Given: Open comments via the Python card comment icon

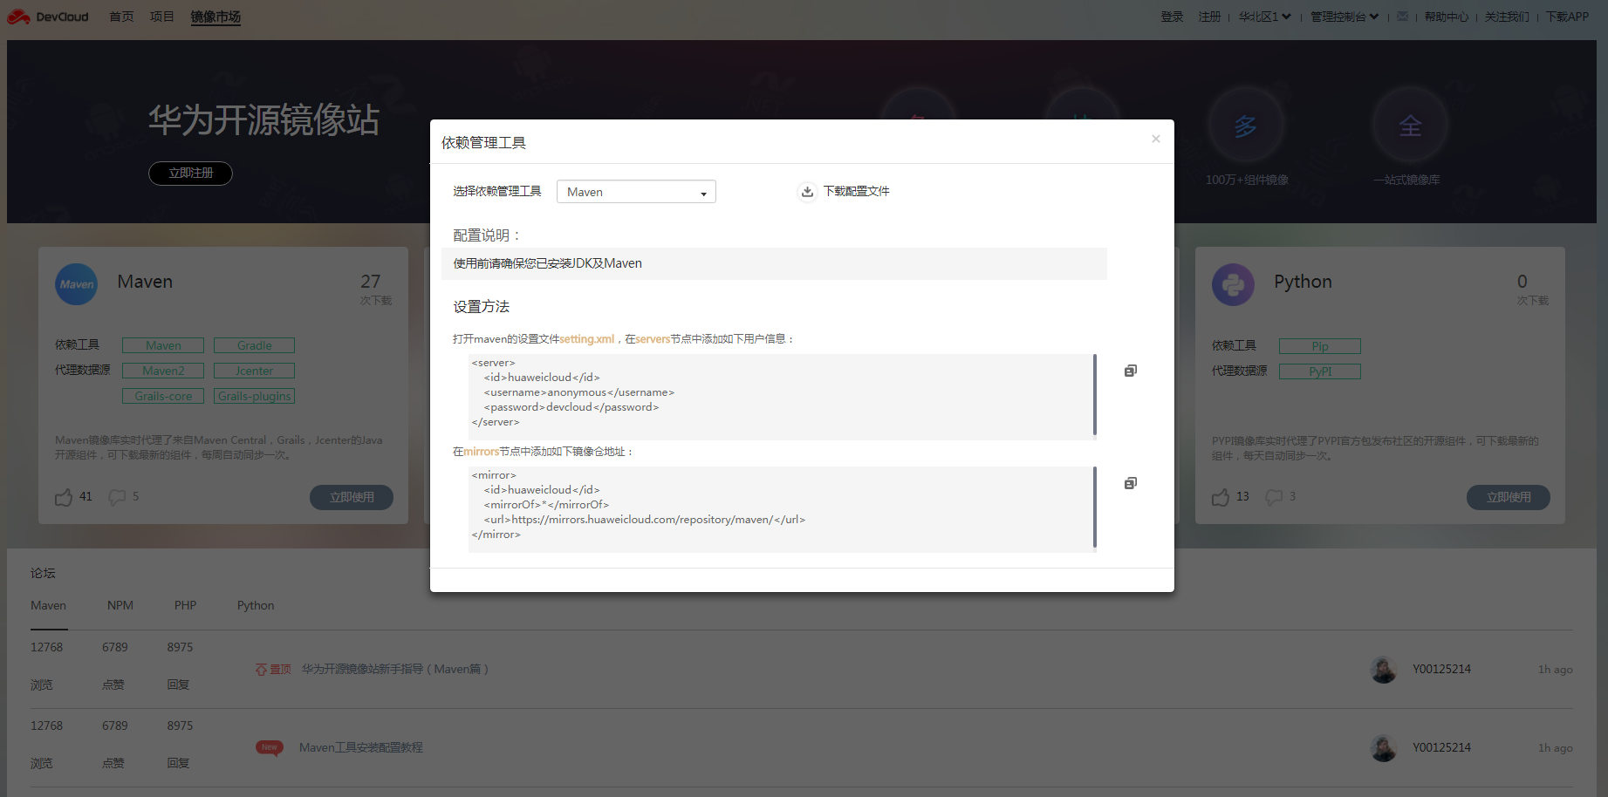Looking at the screenshot, I should click(1275, 497).
